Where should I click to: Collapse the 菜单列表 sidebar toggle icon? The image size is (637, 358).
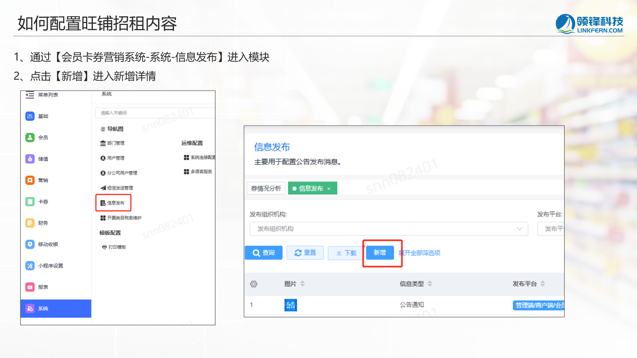tap(30, 95)
